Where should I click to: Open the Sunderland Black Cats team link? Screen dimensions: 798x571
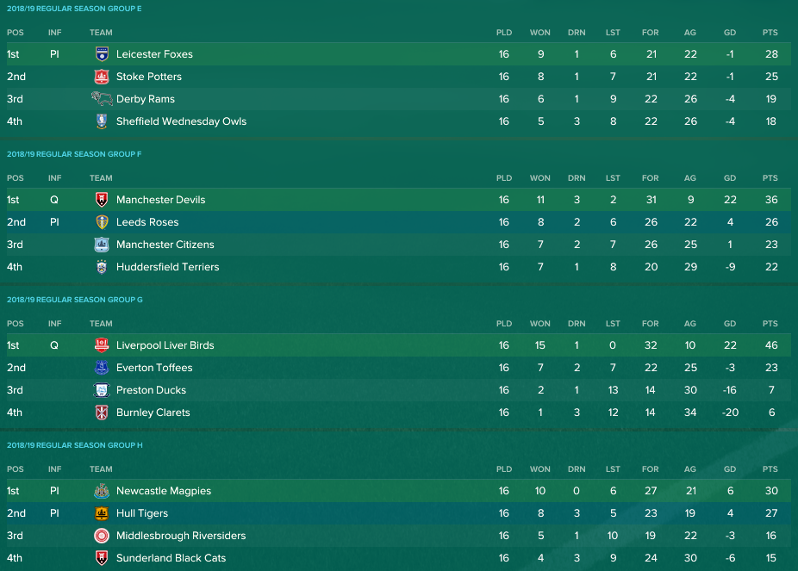171,558
